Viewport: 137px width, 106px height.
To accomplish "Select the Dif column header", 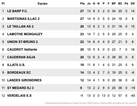I will tap(133, 3).
